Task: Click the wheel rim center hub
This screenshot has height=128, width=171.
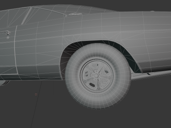Action: 96,75
